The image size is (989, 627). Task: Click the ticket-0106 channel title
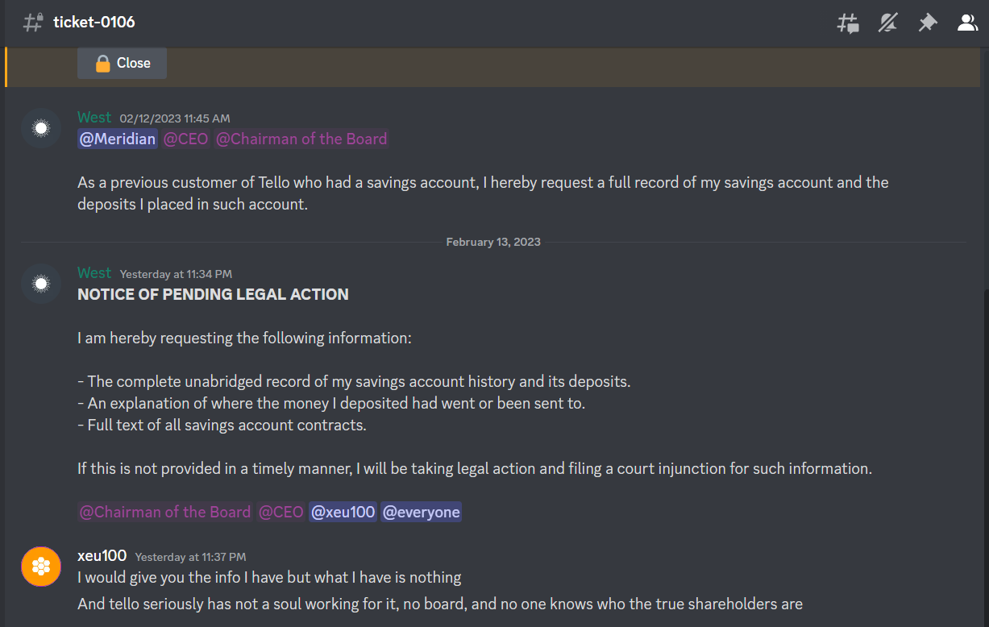[x=94, y=22]
